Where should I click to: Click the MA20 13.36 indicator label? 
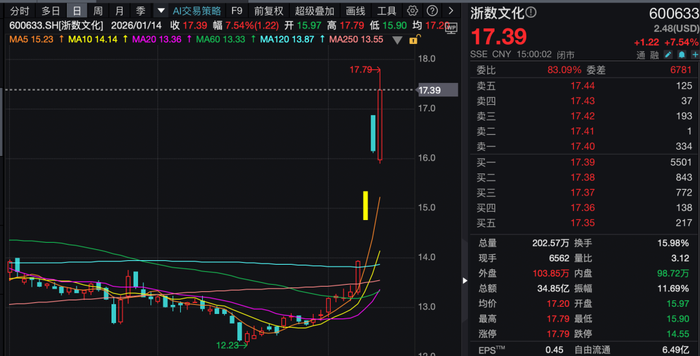pos(157,39)
